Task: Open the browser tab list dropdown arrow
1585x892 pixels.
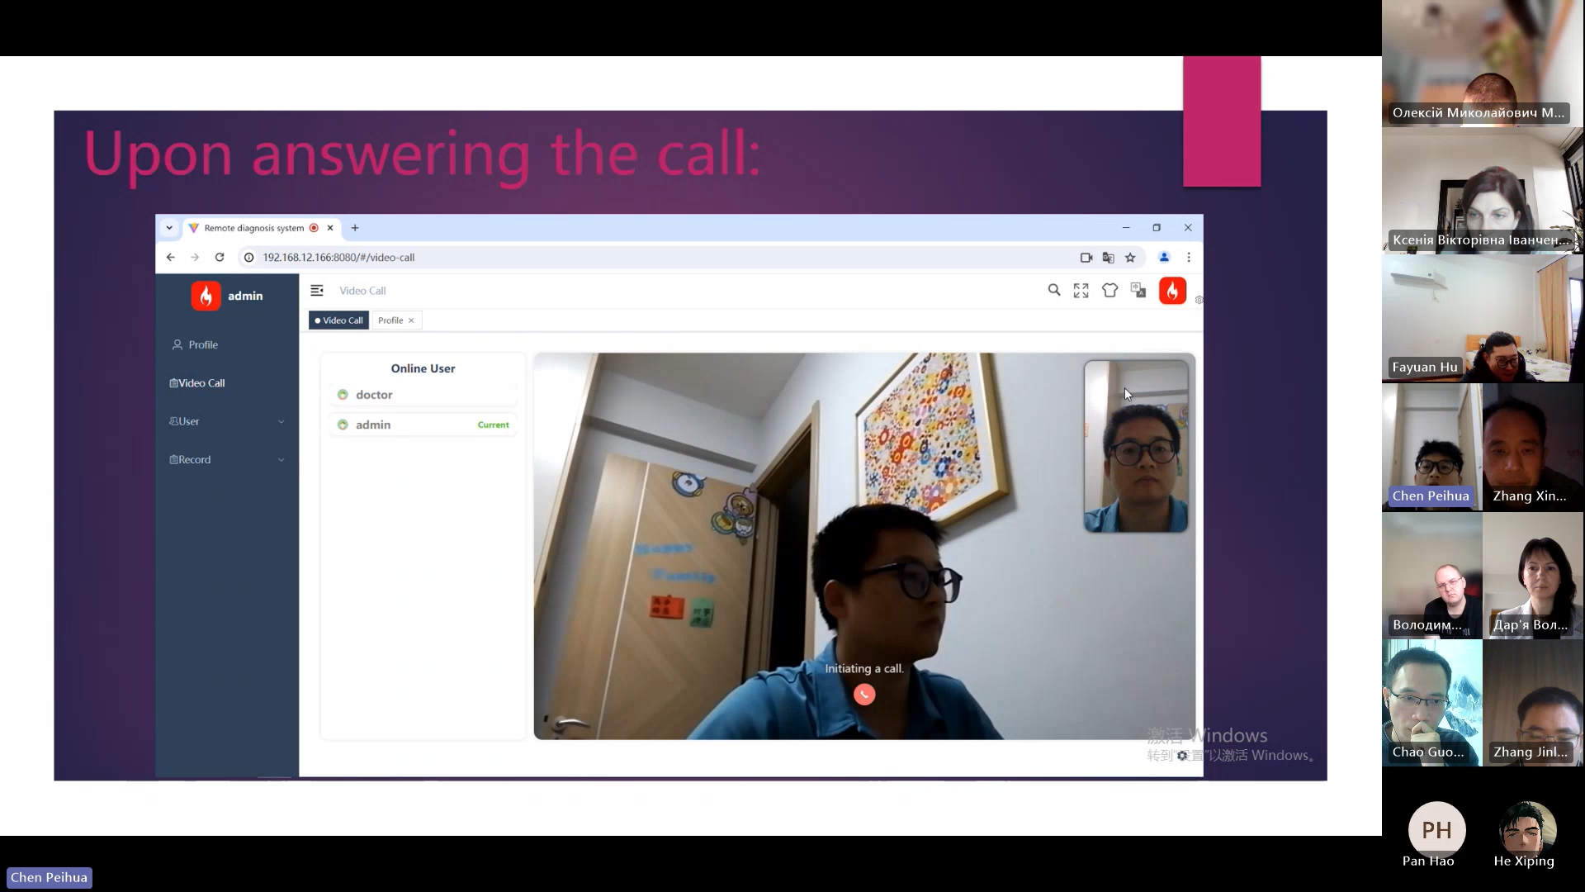Action: [x=169, y=228]
